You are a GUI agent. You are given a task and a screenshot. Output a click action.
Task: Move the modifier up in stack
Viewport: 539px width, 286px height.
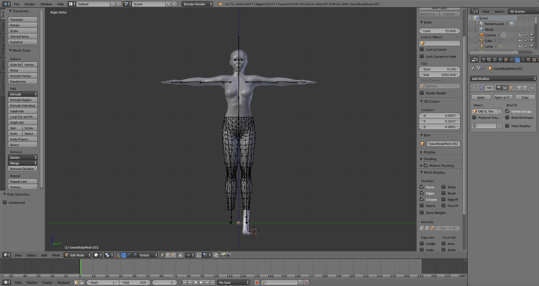click(519, 88)
